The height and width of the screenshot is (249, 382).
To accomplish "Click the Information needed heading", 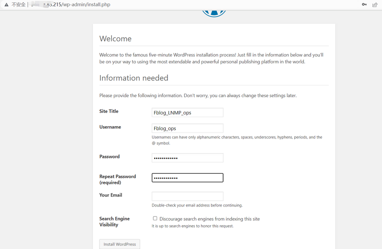I will (x=134, y=78).
